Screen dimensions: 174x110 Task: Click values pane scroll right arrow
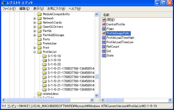[x=170, y=100]
